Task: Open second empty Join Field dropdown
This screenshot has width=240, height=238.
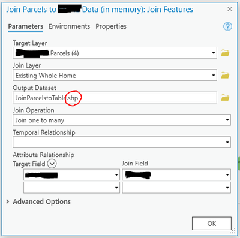Action: [176, 188]
